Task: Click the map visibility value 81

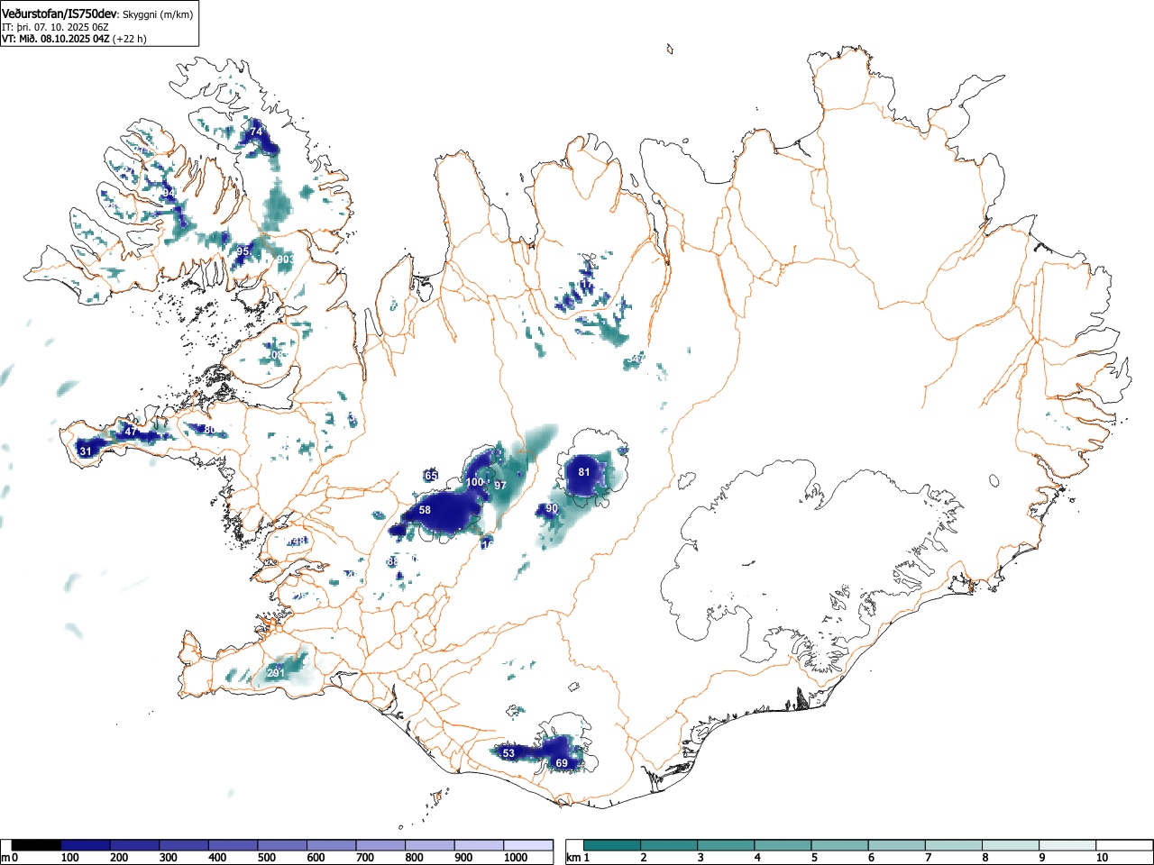Action: tap(584, 472)
